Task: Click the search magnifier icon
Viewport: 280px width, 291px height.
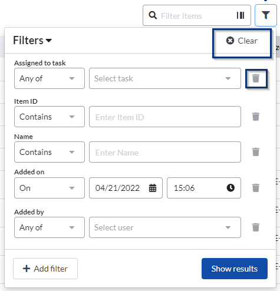Action: (153, 15)
